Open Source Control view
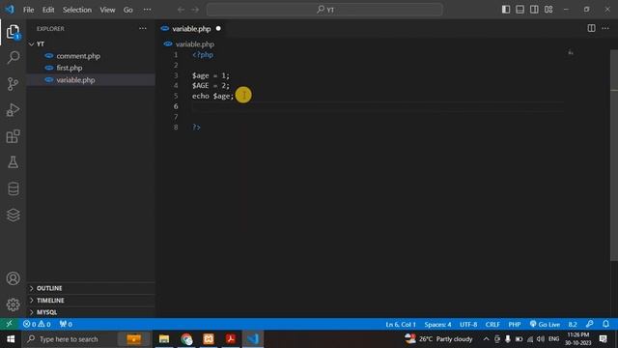618x348 pixels. pos(13,84)
